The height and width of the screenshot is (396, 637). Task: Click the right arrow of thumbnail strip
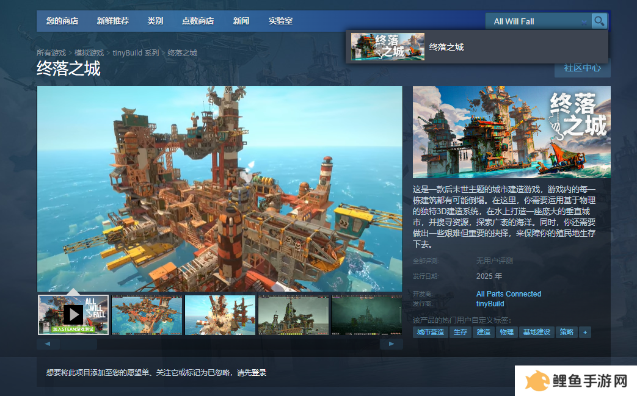pyautogui.click(x=391, y=344)
